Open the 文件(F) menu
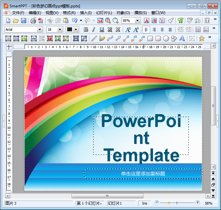 [x=18, y=13]
